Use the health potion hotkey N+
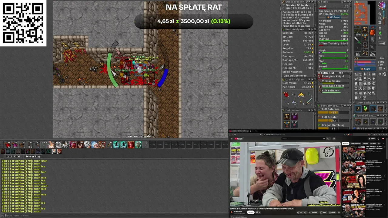This screenshot has width=388, height=218. coord(7,145)
